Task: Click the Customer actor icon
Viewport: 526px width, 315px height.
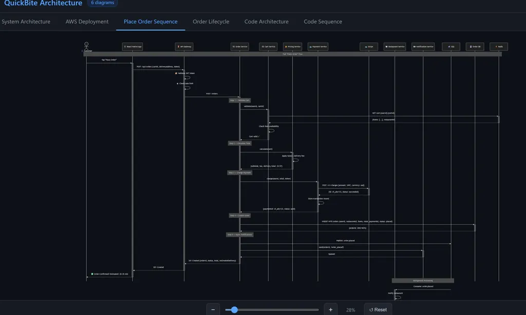Action: [86, 46]
